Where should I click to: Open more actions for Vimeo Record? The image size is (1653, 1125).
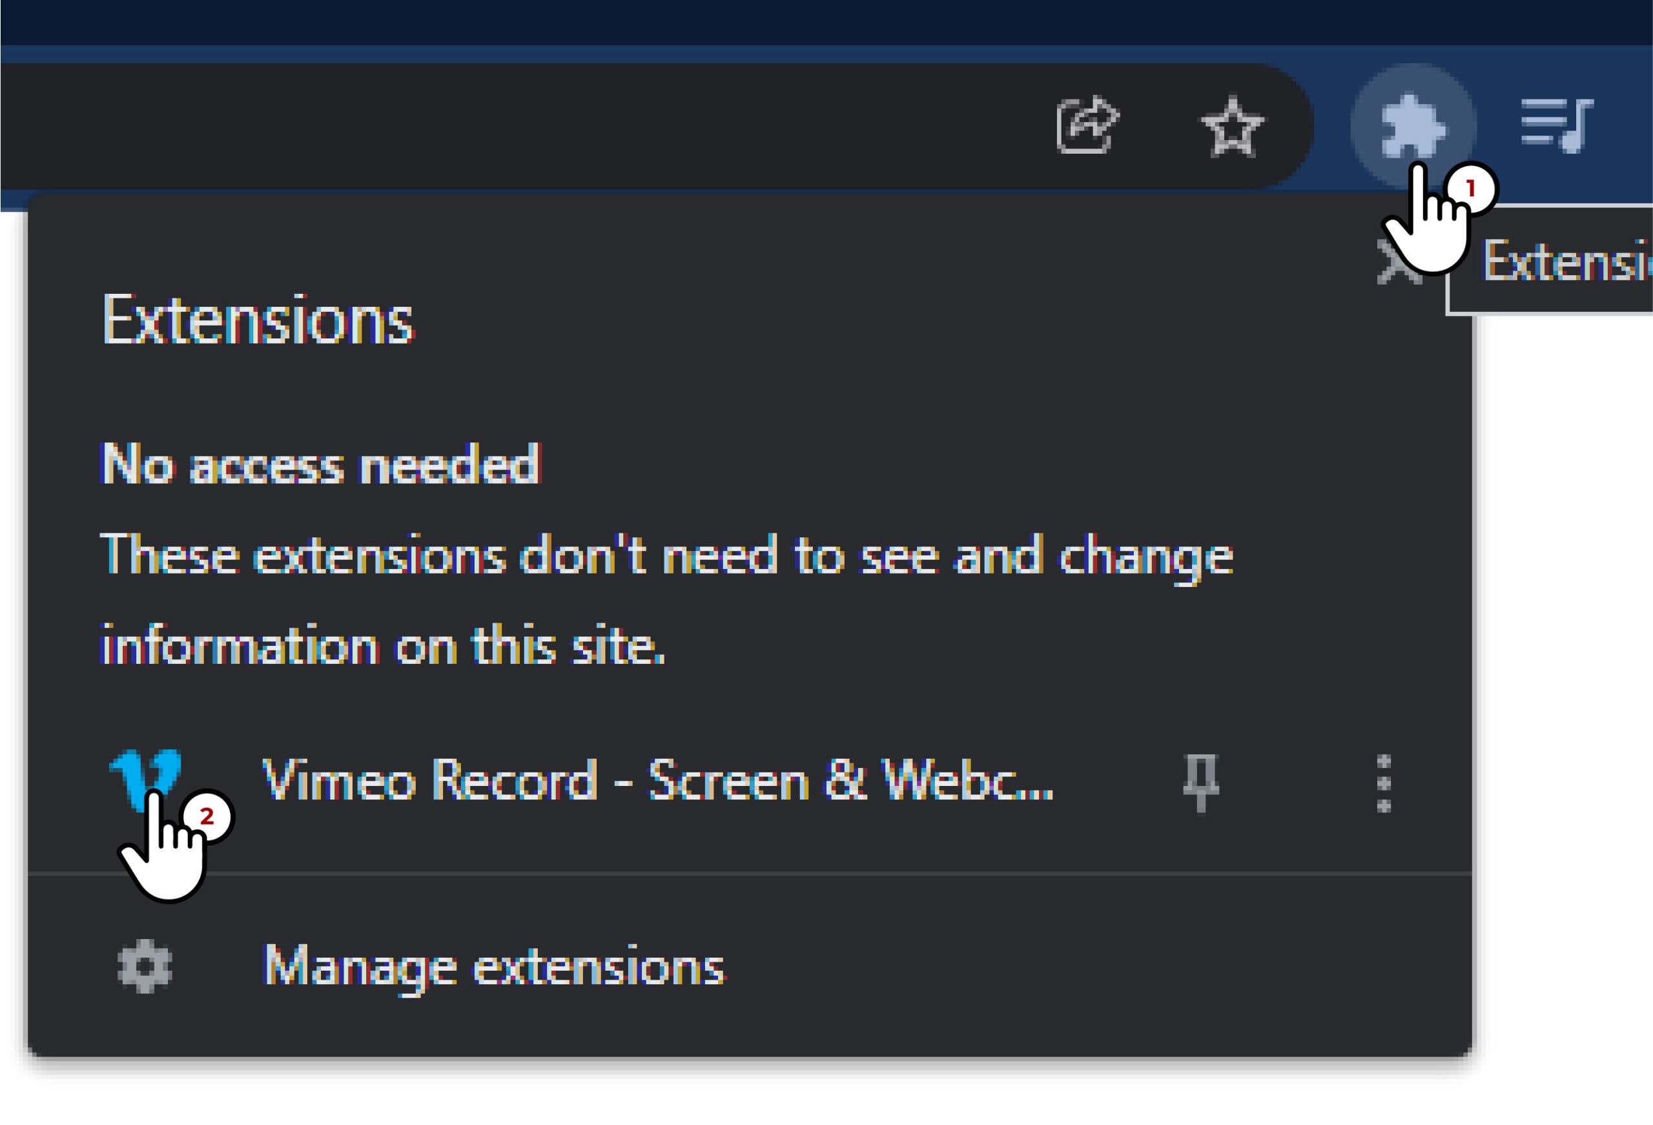tap(1384, 783)
